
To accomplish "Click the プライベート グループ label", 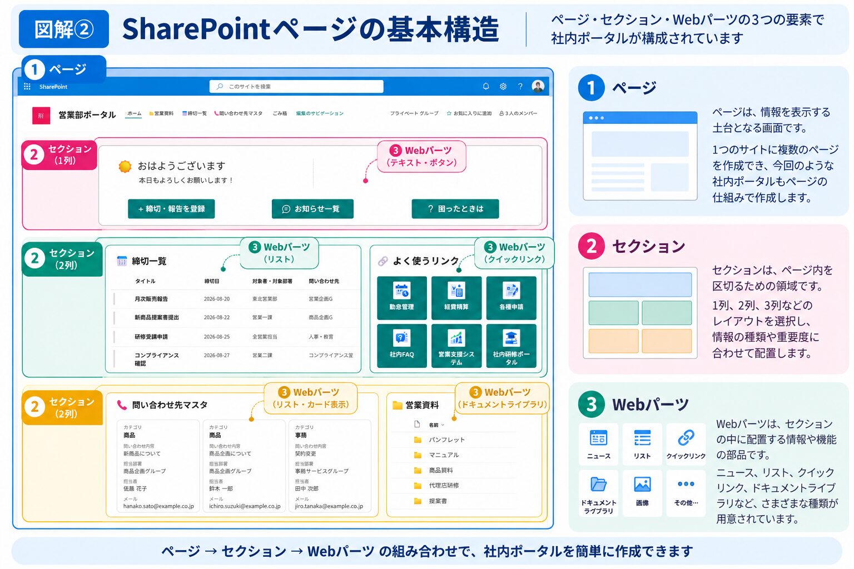I will [414, 113].
